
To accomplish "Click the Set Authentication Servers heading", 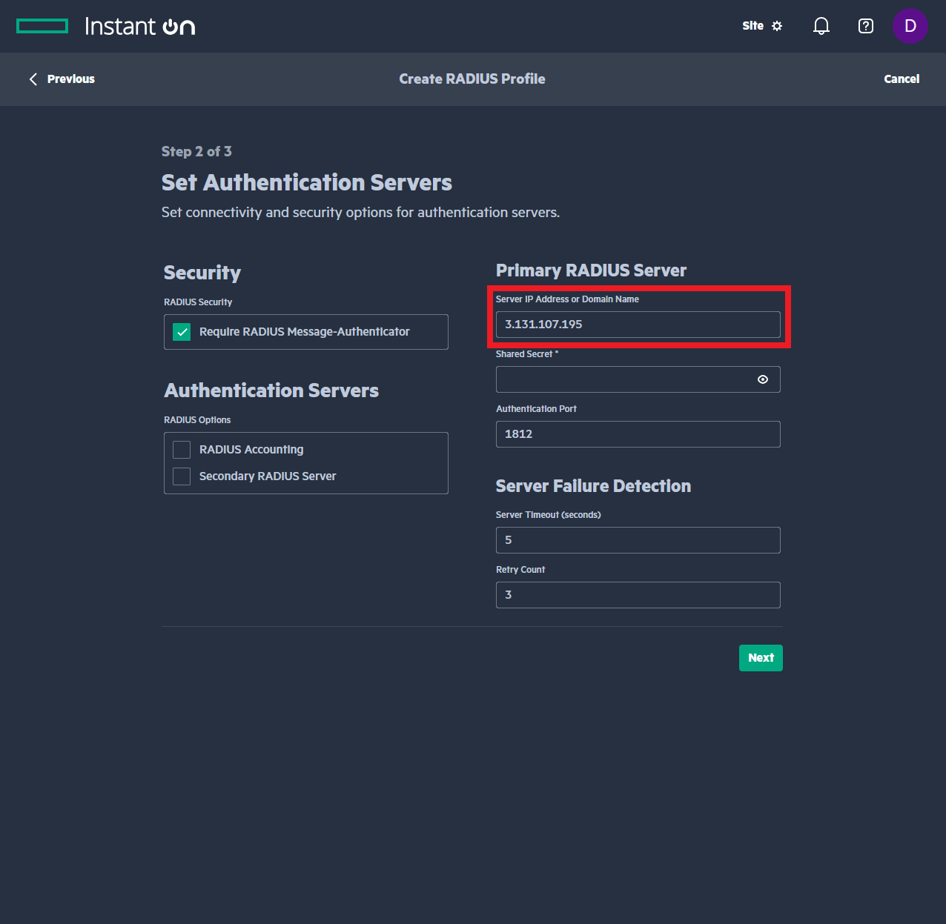I will point(307,182).
